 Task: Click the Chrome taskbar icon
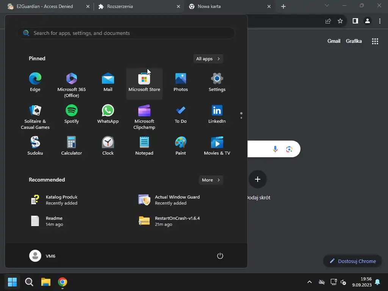point(63,282)
